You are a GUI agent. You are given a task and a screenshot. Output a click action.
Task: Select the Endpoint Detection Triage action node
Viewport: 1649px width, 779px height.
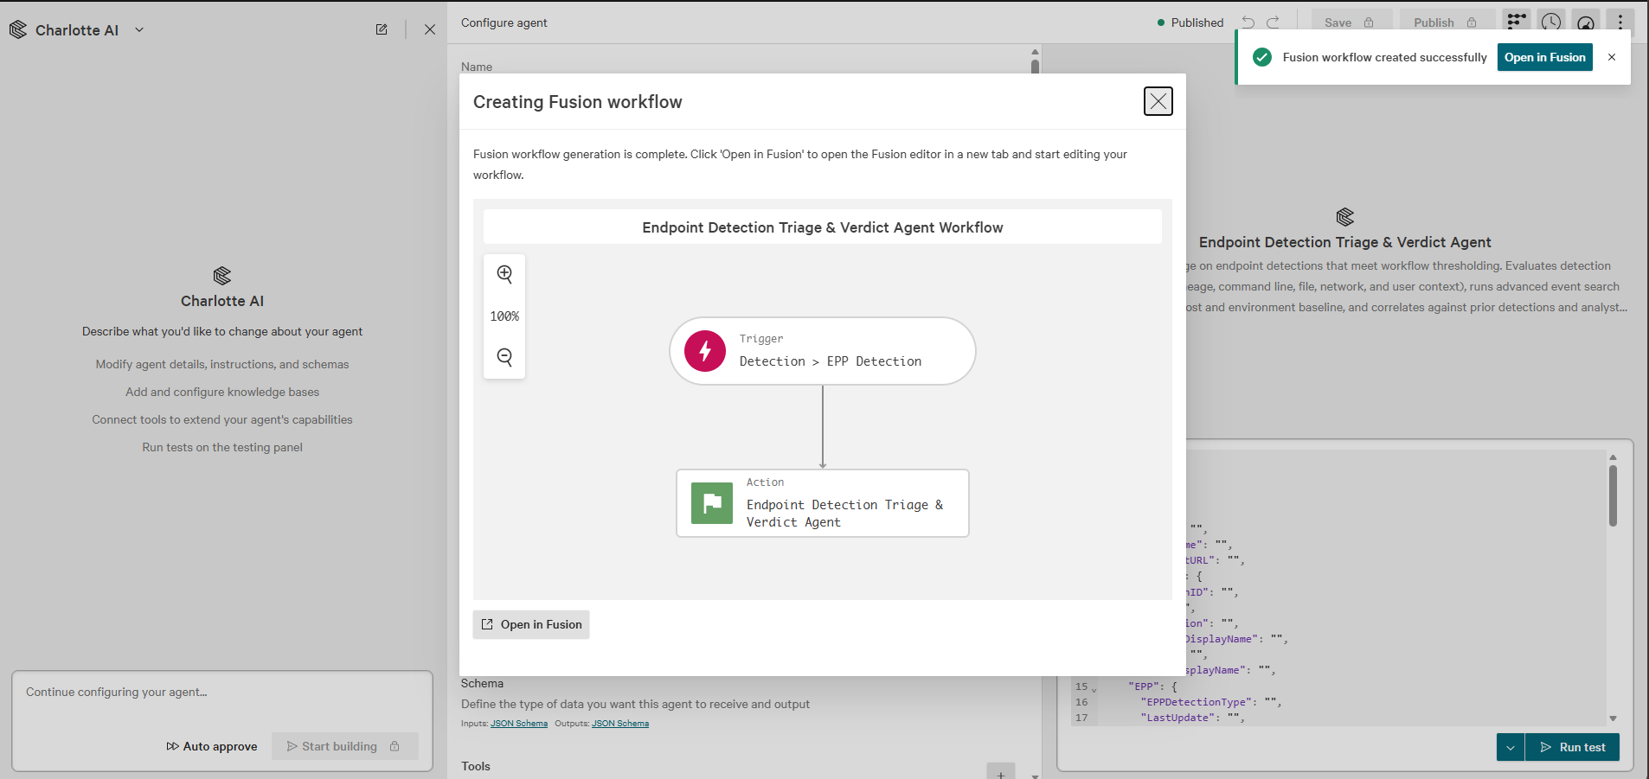[x=823, y=503]
